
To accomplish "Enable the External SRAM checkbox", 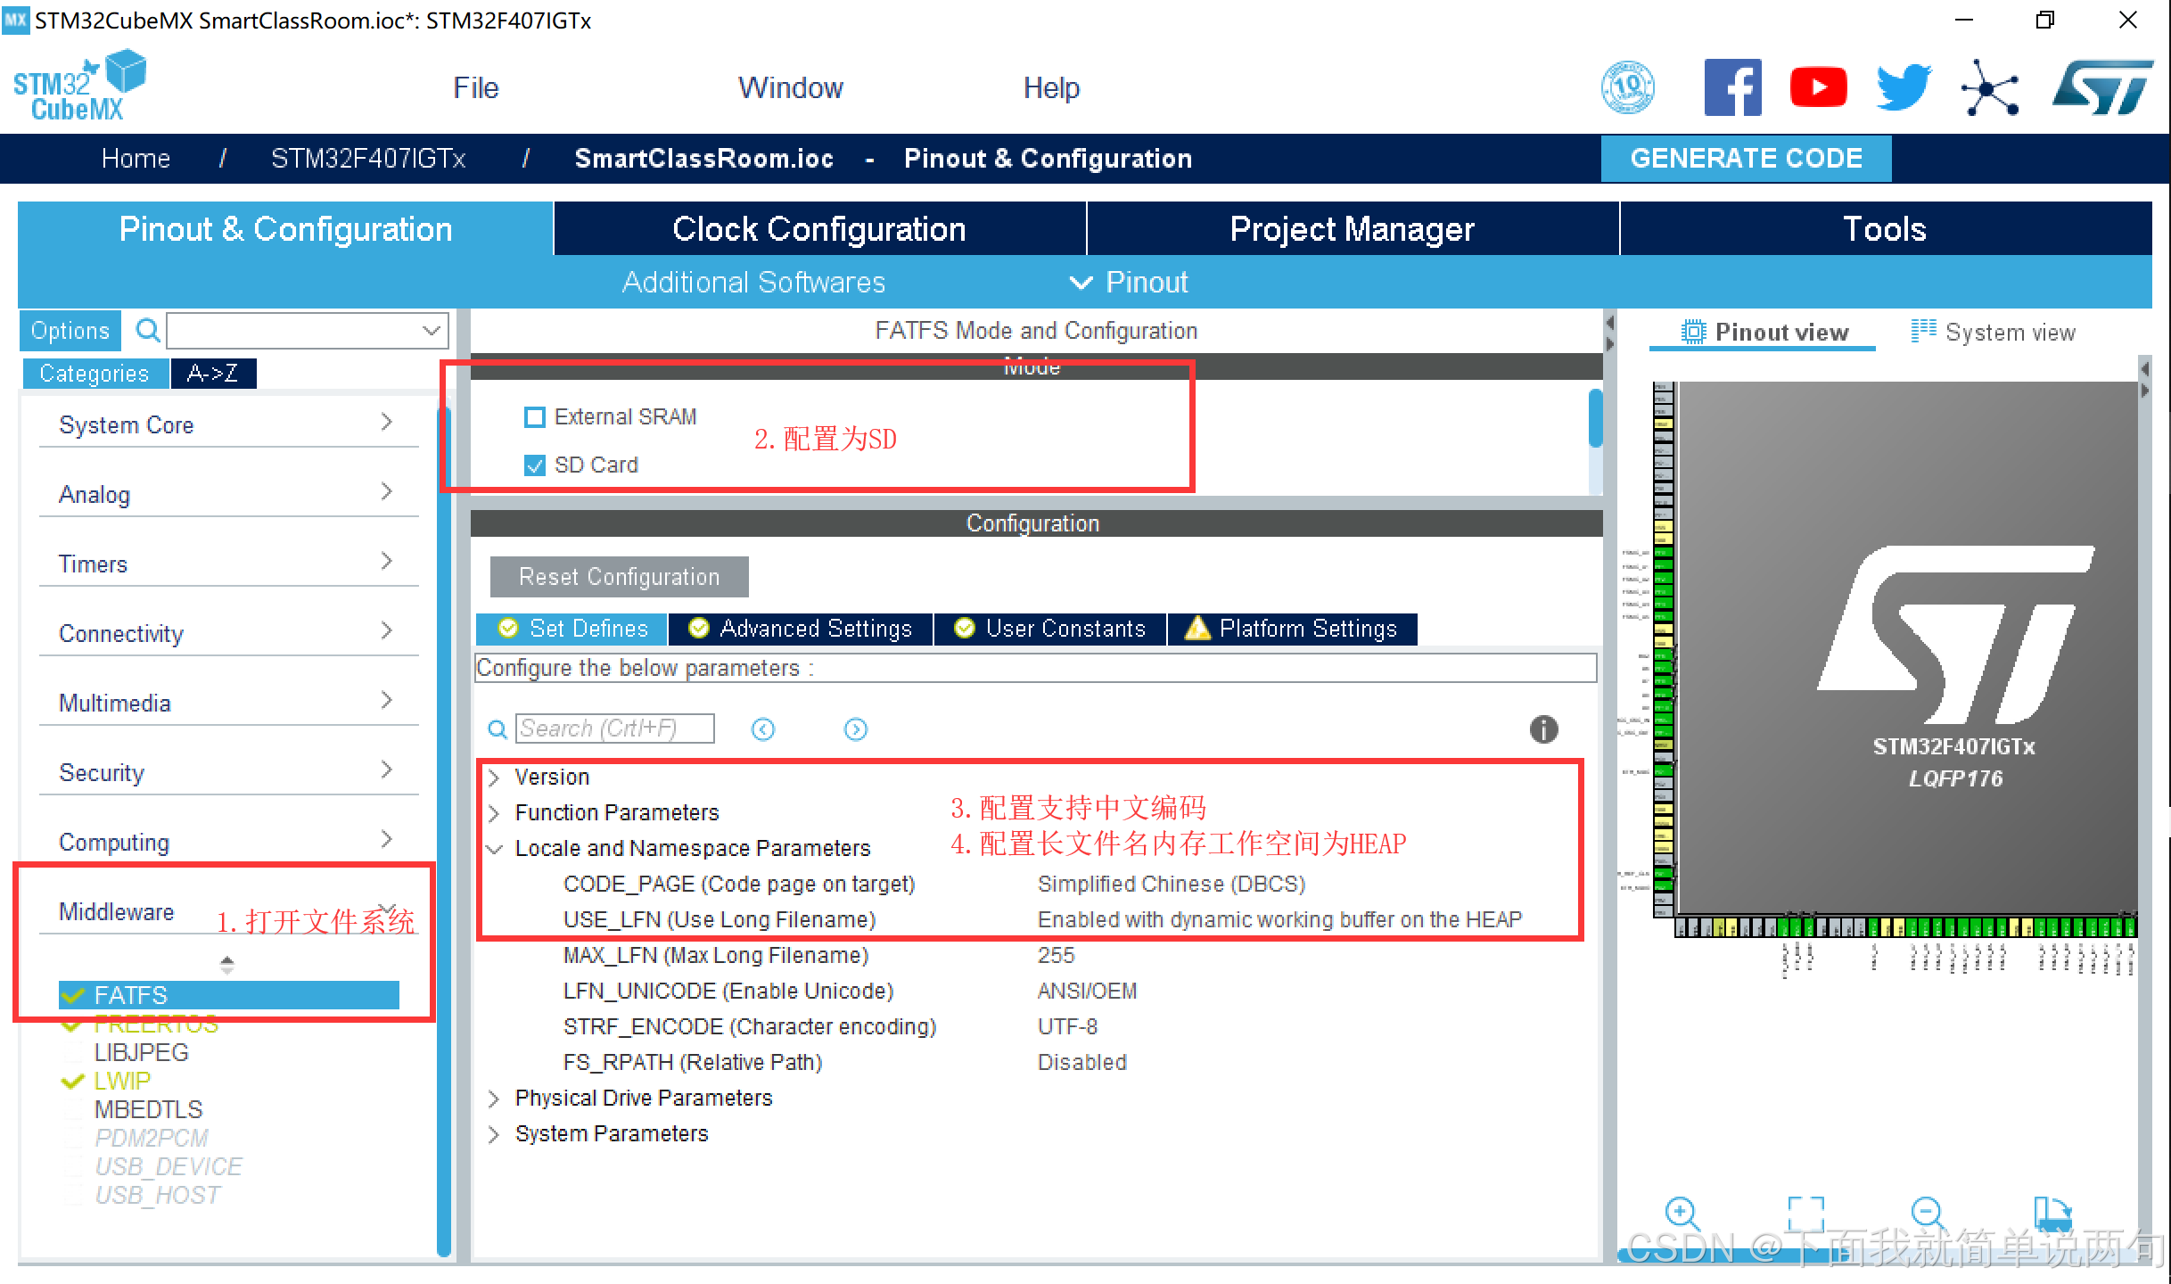I will click(x=535, y=417).
